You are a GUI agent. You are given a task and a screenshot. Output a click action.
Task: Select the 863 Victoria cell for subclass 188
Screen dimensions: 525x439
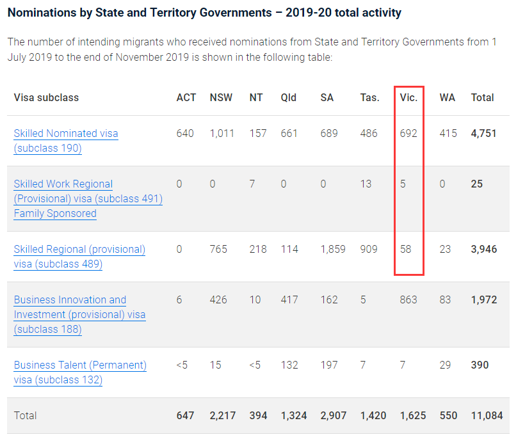(408, 300)
